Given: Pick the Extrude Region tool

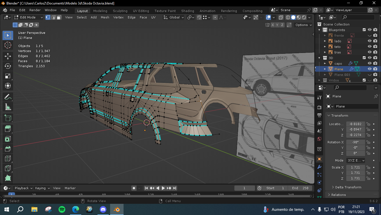Looking at the screenshot, I should (x=8, y=129).
